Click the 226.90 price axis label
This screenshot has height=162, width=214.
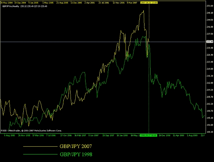pos(210,55)
